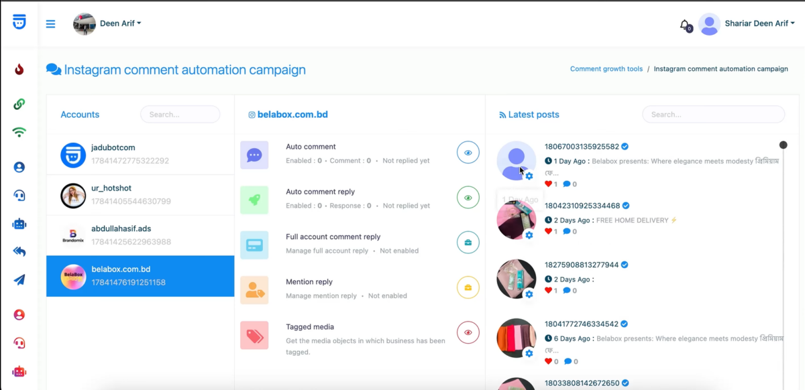Click the blue paper plane sidebar icon

[x=19, y=280]
